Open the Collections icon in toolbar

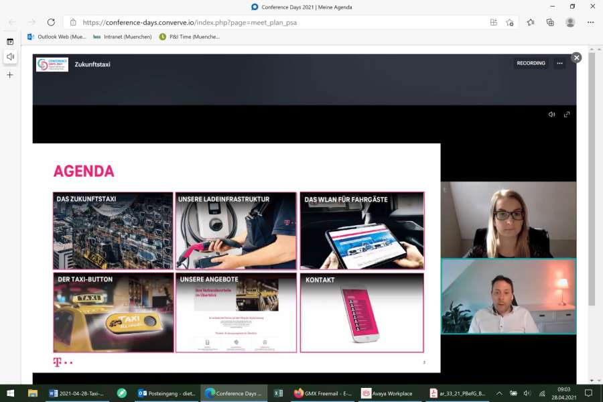coord(550,22)
